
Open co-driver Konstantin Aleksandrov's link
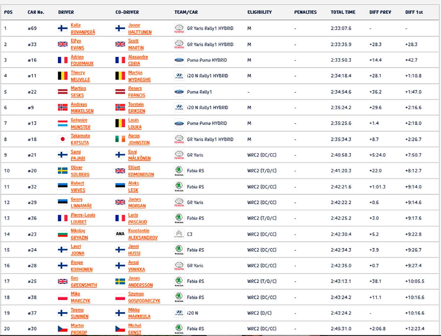pyautogui.click(x=143, y=234)
